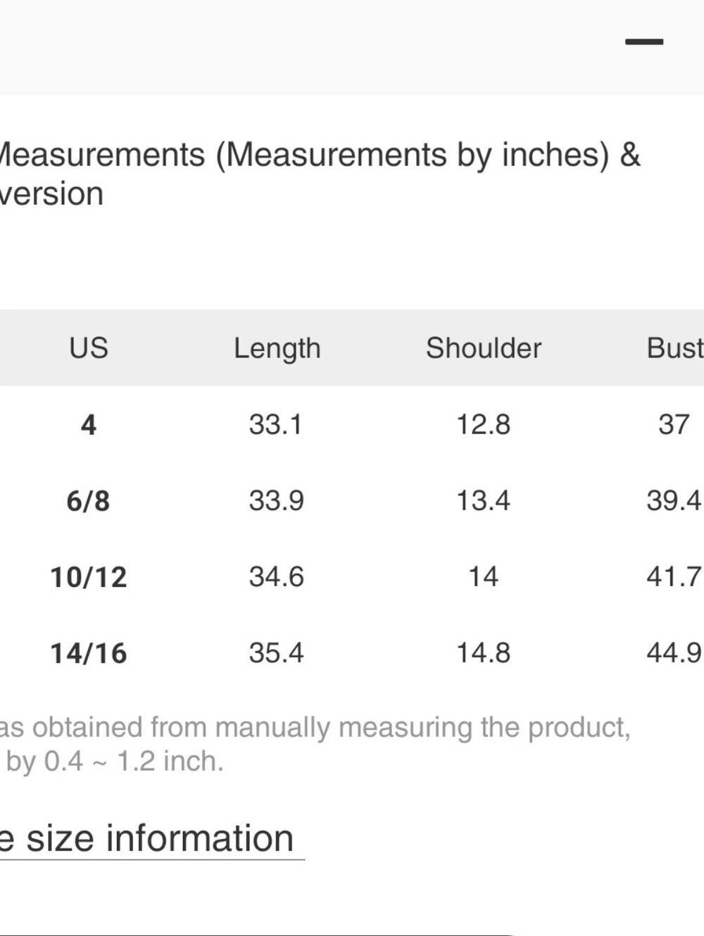Select US size 4 row label
704x936 pixels.
[x=89, y=424]
